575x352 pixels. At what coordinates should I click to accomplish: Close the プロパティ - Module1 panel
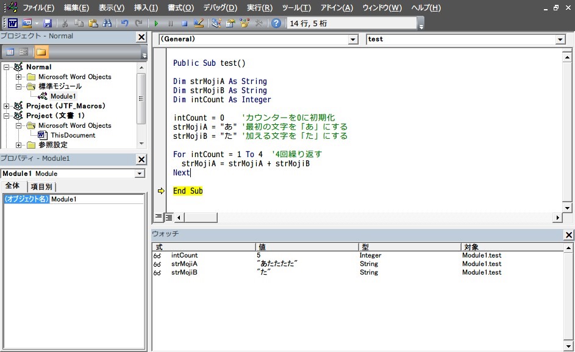point(141,160)
